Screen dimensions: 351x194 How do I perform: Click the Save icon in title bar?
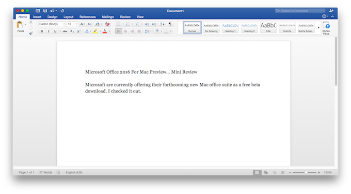pos(45,10)
